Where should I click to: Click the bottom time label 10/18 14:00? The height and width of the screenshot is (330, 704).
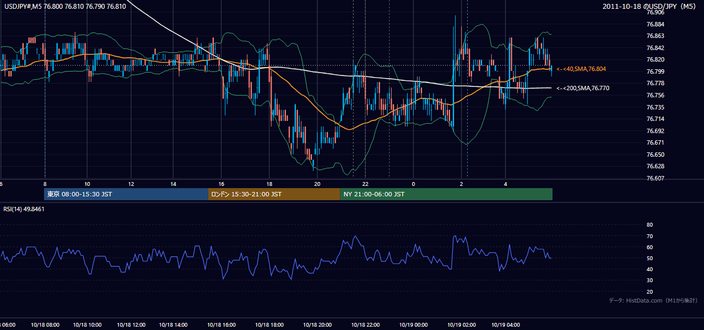[x=174, y=325]
